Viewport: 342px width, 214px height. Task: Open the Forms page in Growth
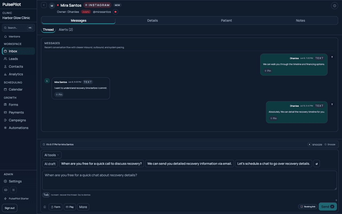coord(18,105)
